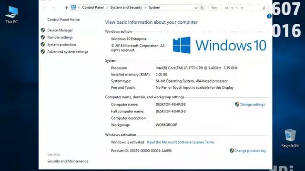Viewport: 305px width, 171px height.
Task: Click the 'Workgroup:' label
Action: 120,125
